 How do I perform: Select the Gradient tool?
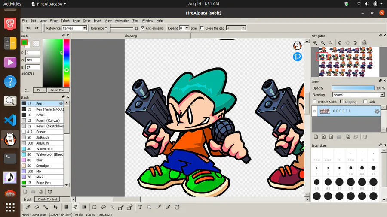84,207
